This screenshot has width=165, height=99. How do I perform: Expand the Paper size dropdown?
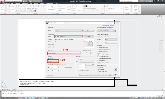(64, 53)
